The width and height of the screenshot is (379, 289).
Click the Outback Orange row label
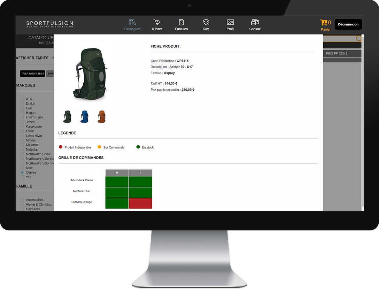[x=82, y=202]
